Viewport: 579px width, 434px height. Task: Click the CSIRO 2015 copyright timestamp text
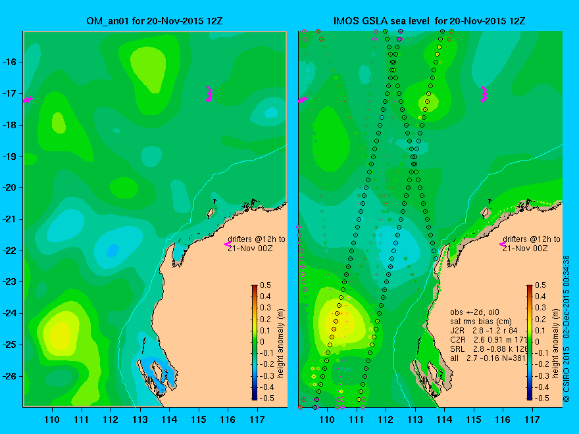click(566, 329)
